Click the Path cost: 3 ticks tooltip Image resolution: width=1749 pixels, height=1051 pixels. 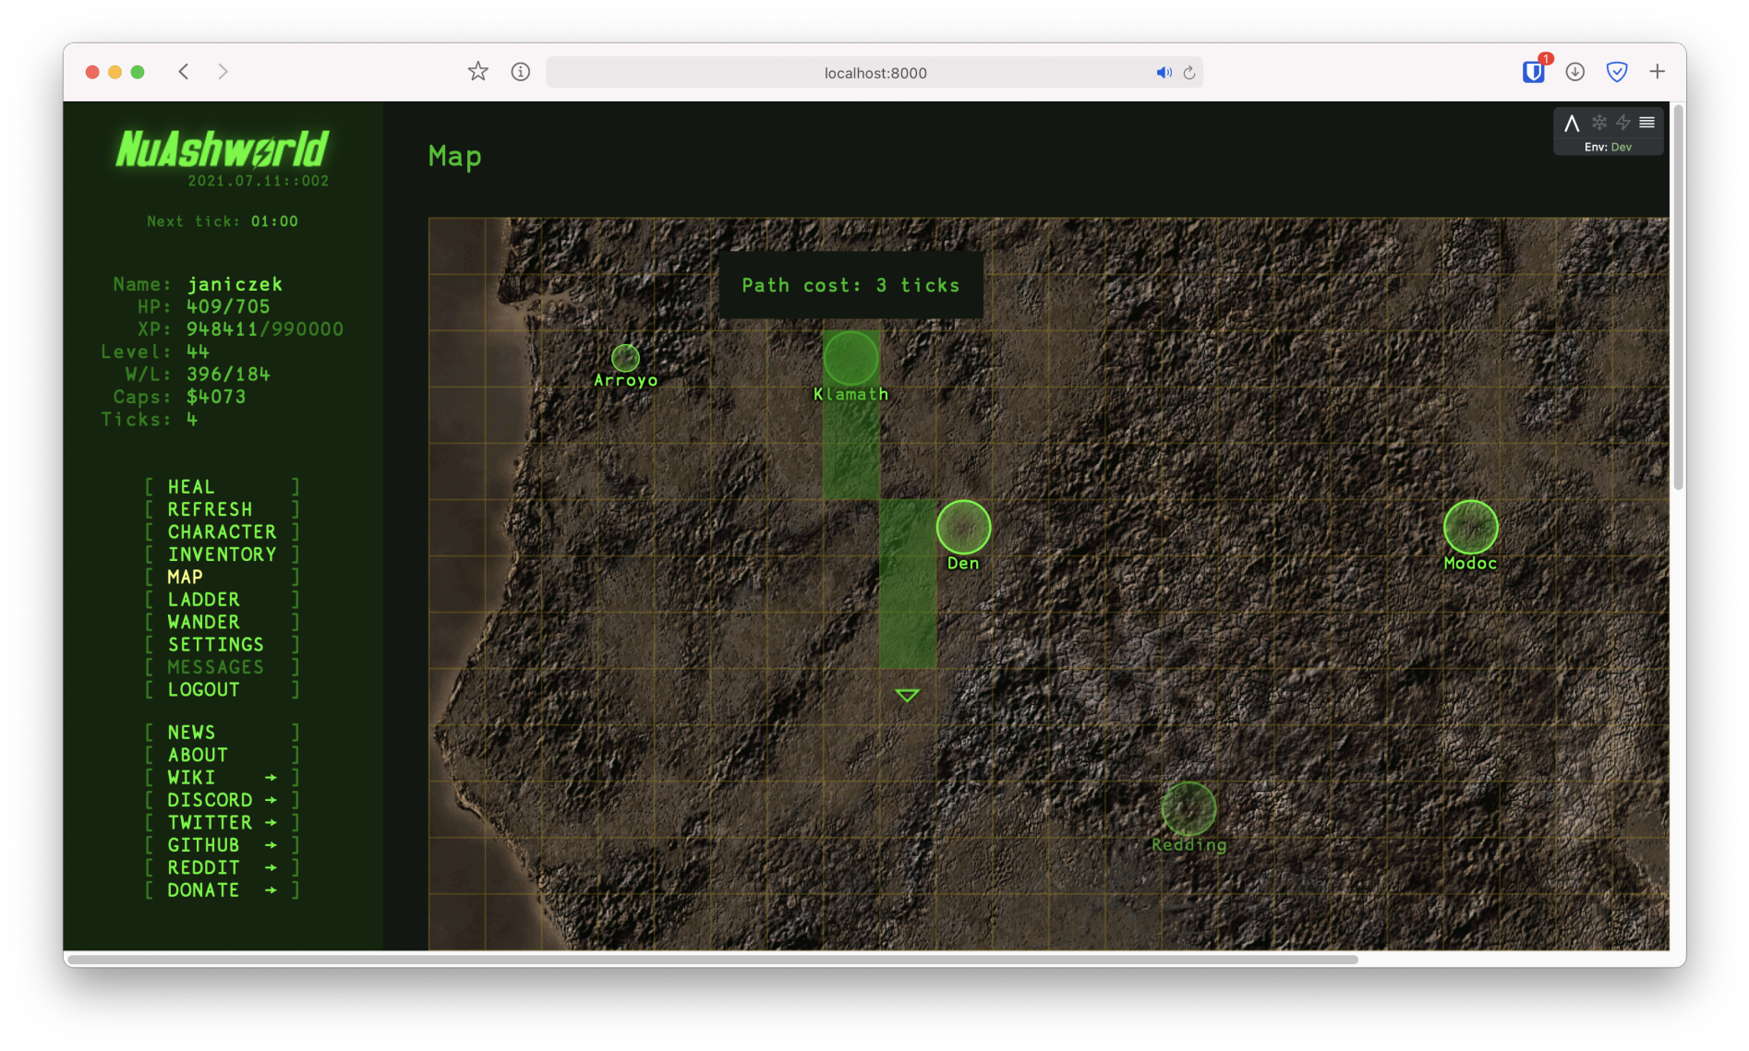click(850, 286)
